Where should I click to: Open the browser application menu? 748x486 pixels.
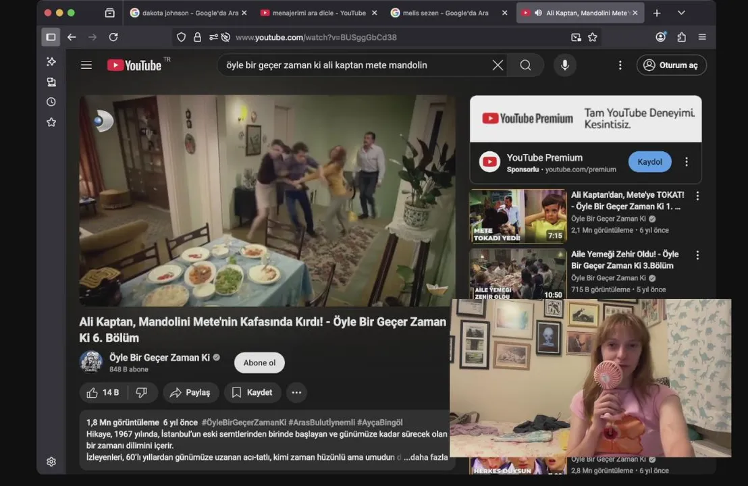[702, 36]
